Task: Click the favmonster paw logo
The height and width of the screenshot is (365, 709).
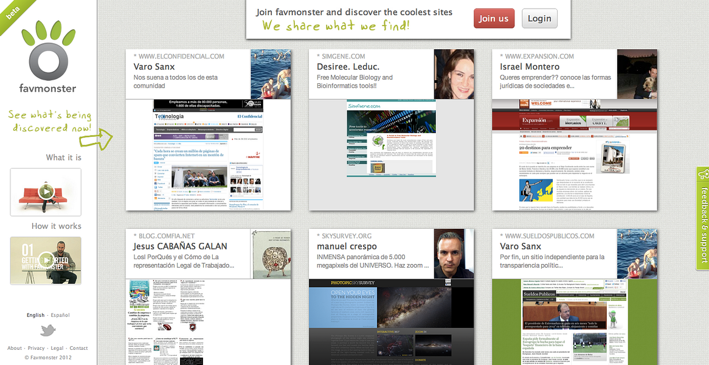Action: click(49, 50)
